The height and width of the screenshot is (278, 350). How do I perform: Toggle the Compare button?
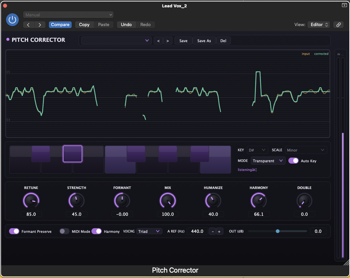[60, 25]
